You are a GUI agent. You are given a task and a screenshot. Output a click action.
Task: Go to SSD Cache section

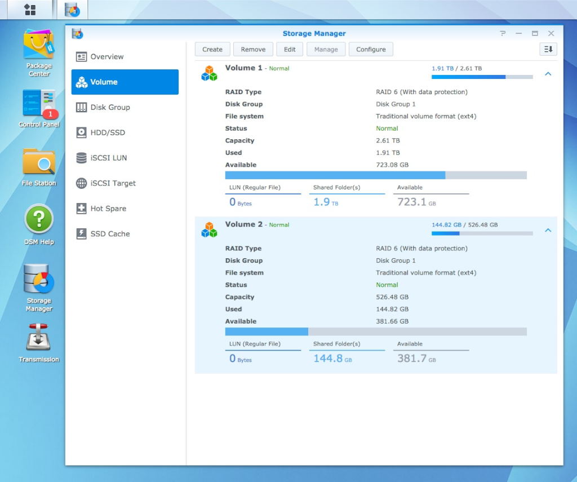coord(125,234)
